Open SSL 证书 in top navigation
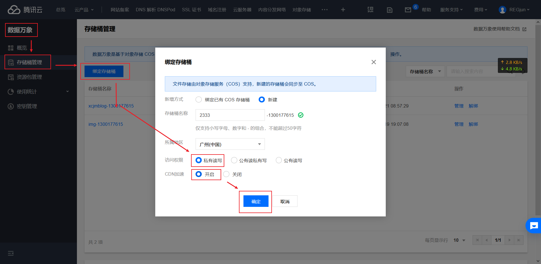Screen dimensions: 541x264 (x=191, y=10)
